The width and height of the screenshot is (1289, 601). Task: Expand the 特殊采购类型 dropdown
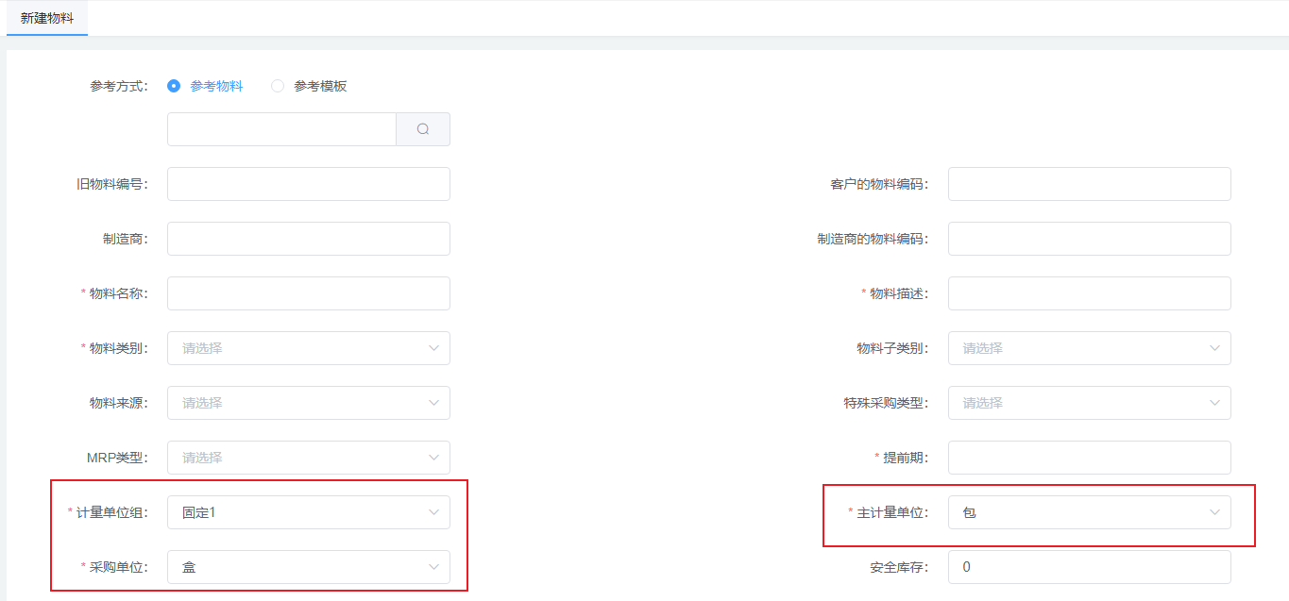tap(1089, 403)
